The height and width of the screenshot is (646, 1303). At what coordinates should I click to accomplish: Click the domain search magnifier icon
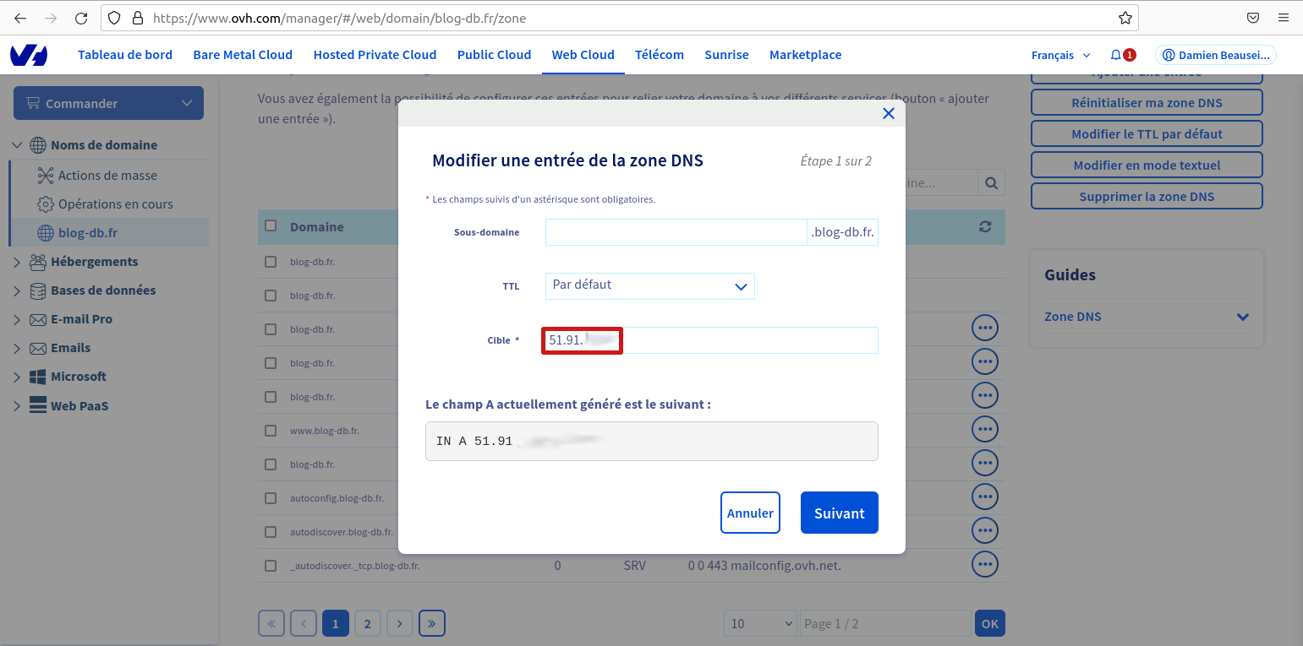coord(991,182)
